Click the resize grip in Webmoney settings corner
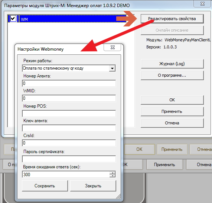The height and width of the screenshot is (203, 212). pos(118,196)
